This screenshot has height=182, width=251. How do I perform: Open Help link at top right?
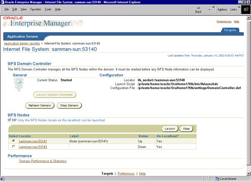point(236,22)
